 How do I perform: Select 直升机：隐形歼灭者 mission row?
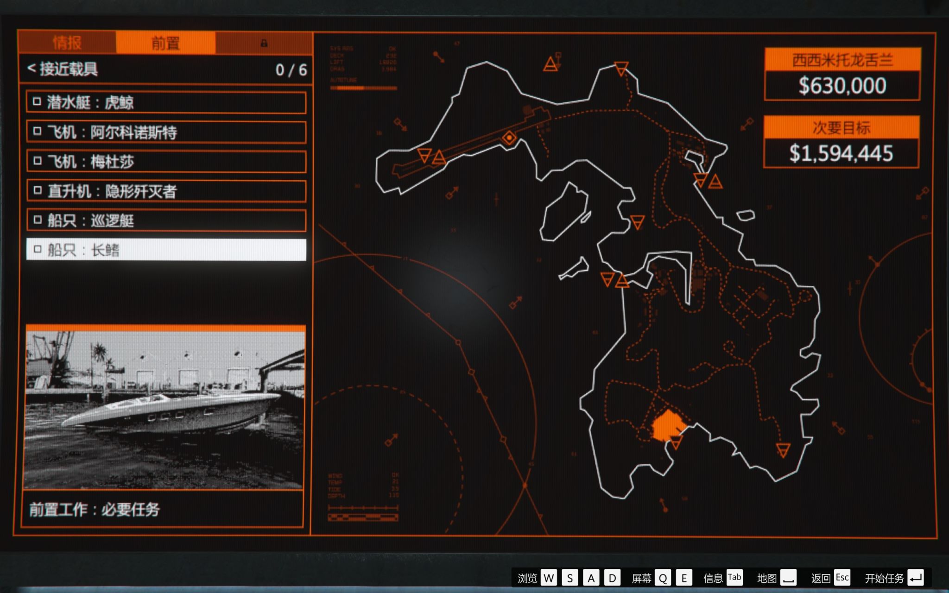coord(166,191)
